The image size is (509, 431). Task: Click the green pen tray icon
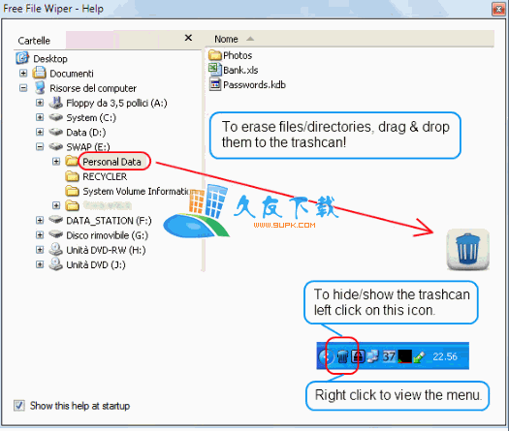(x=419, y=356)
